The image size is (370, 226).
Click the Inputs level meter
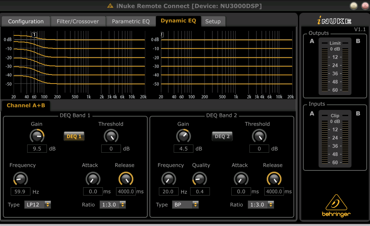pyautogui.click(x=335, y=139)
